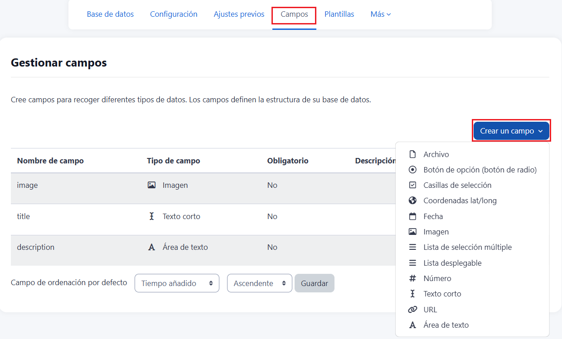Viewport: 562px width, 339px height.
Task: Open the Base de datos tab
Action: [110, 14]
